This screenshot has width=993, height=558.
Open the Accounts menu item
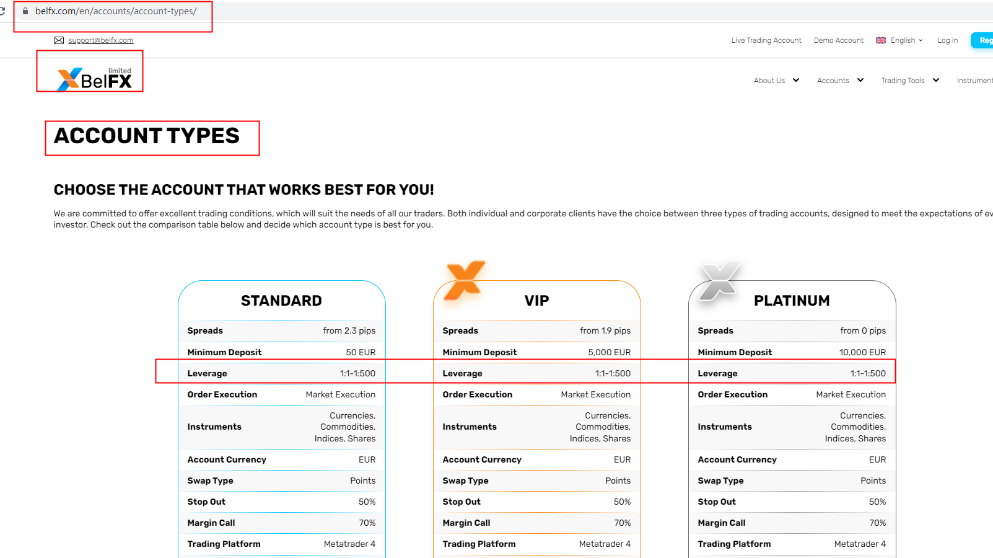point(833,81)
